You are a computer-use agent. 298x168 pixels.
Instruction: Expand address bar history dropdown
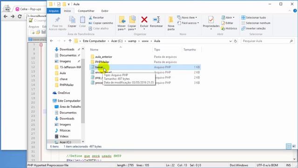(x=230, y=41)
